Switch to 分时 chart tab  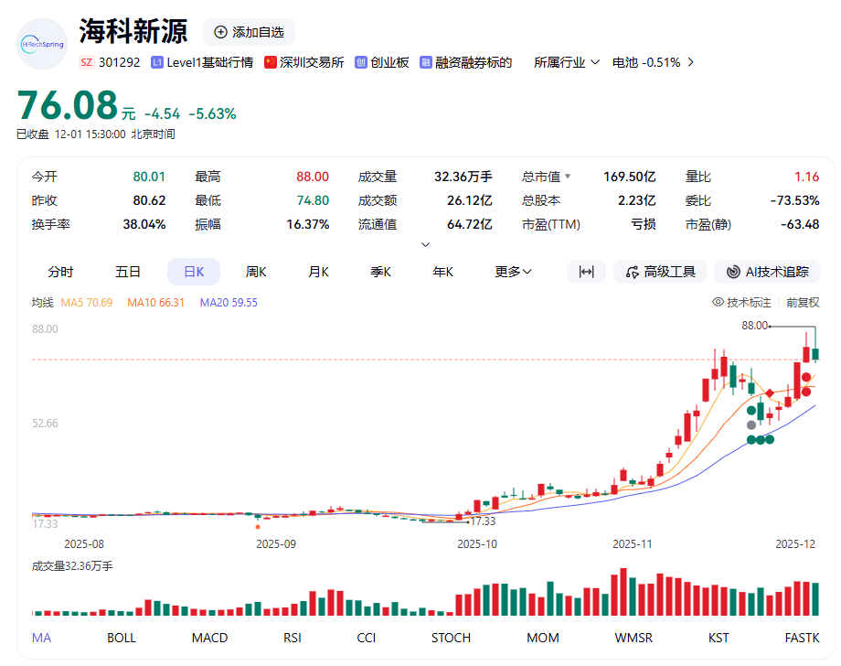coord(60,272)
